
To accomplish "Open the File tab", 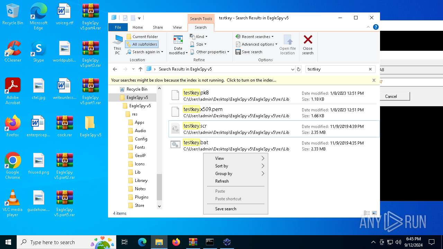I will [x=118, y=27].
